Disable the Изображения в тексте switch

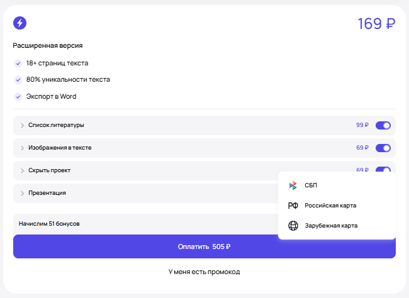383,148
